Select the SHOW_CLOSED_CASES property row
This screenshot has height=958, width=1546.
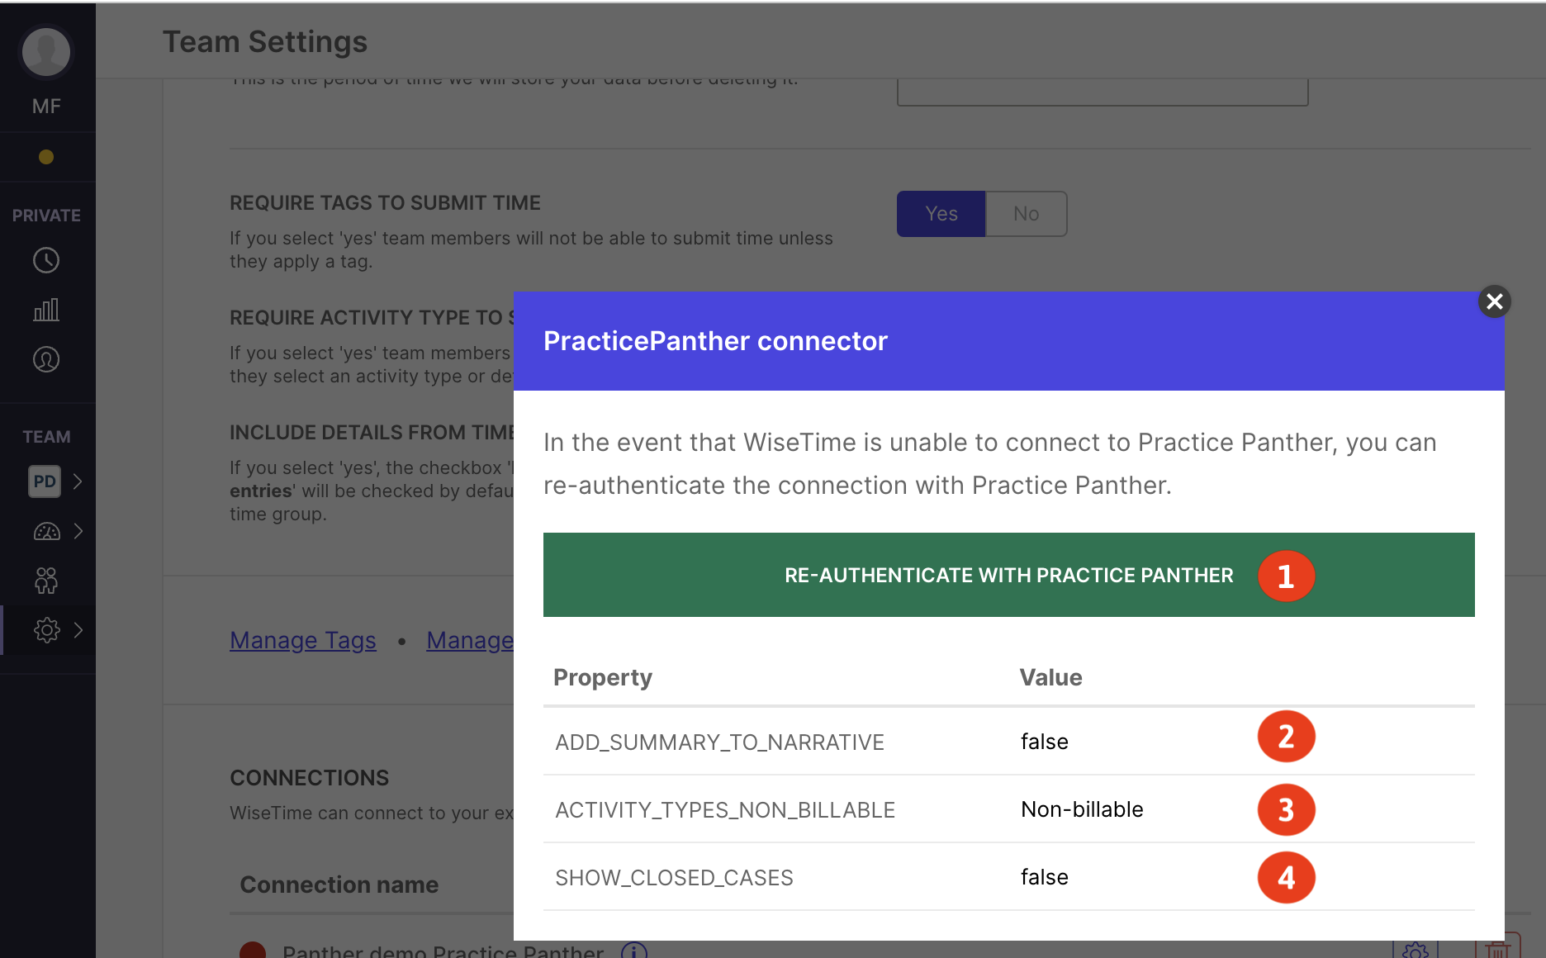pyautogui.click(x=1008, y=877)
